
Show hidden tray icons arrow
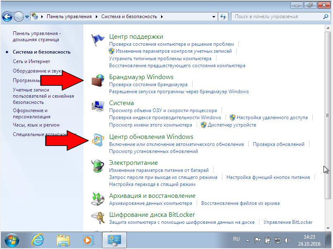247,240
